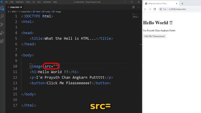Click line number 10 in gutter

pos(15,66)
